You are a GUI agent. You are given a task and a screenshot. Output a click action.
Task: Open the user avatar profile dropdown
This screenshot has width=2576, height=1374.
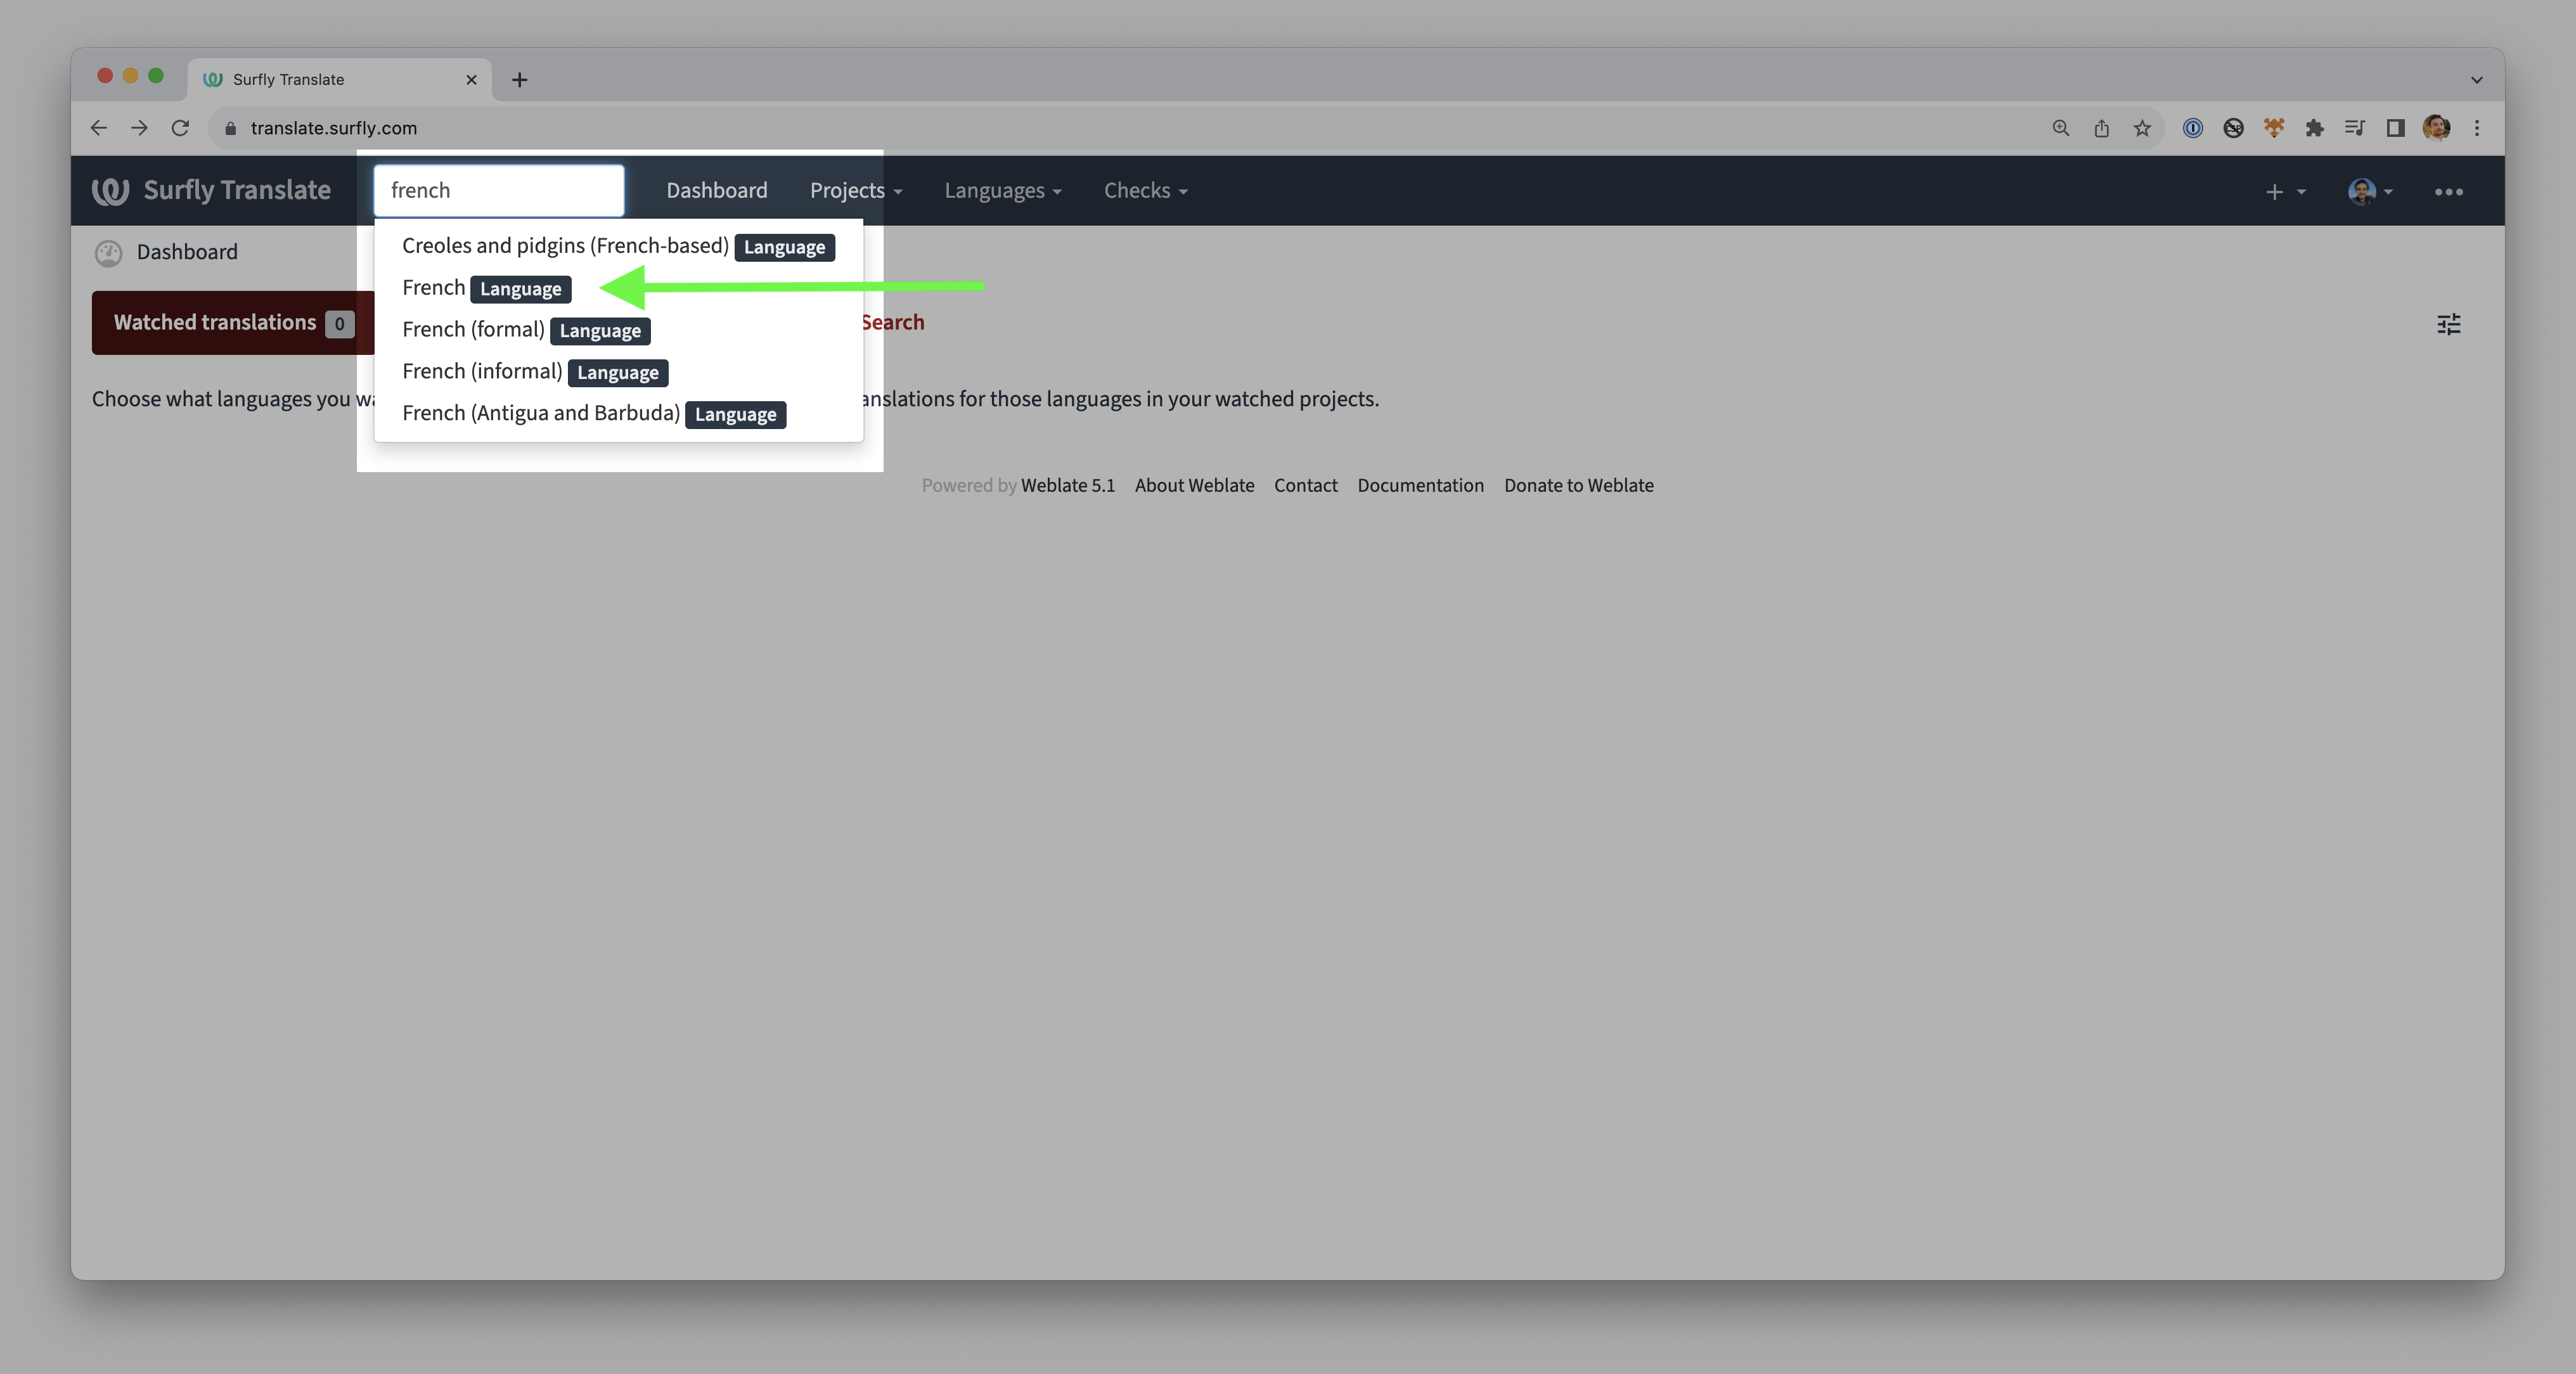coord(2369,191)
